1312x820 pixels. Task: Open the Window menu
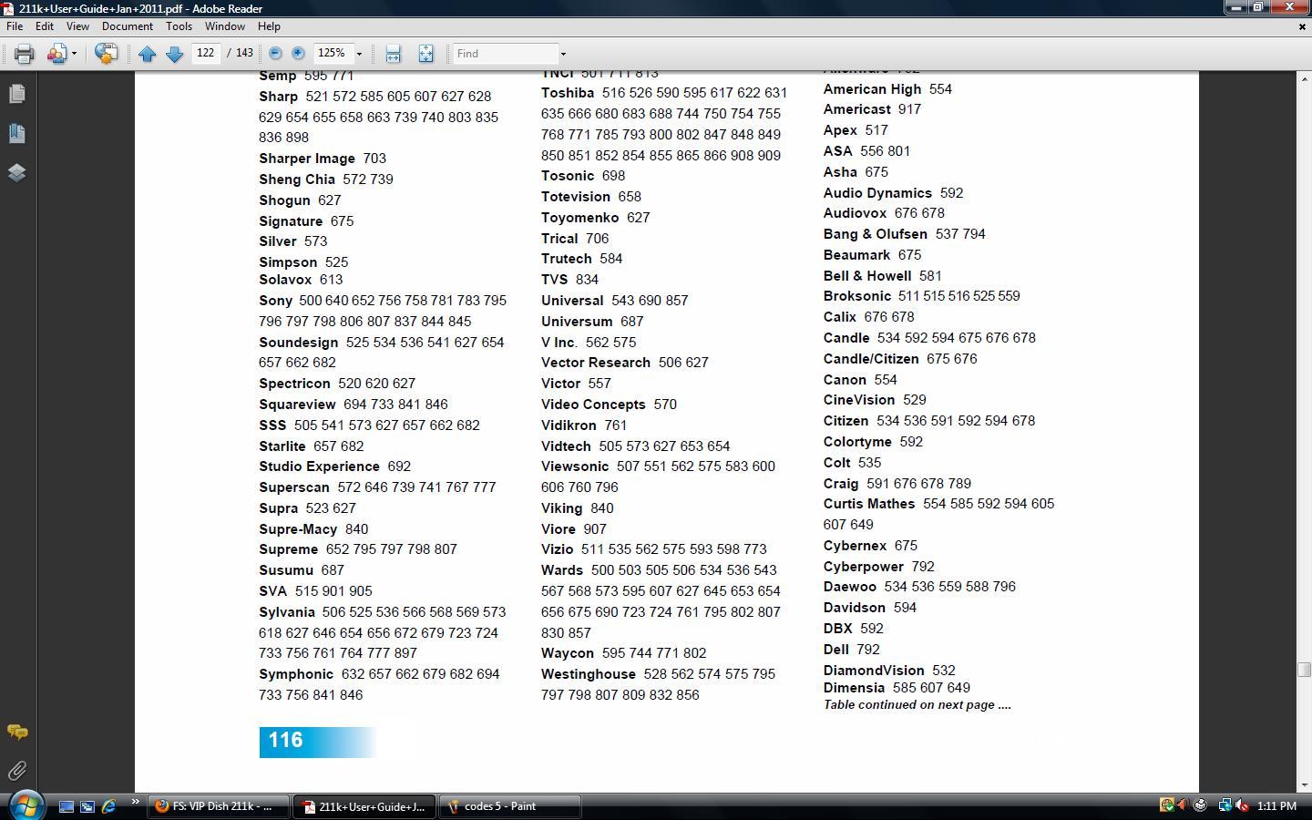224,26
